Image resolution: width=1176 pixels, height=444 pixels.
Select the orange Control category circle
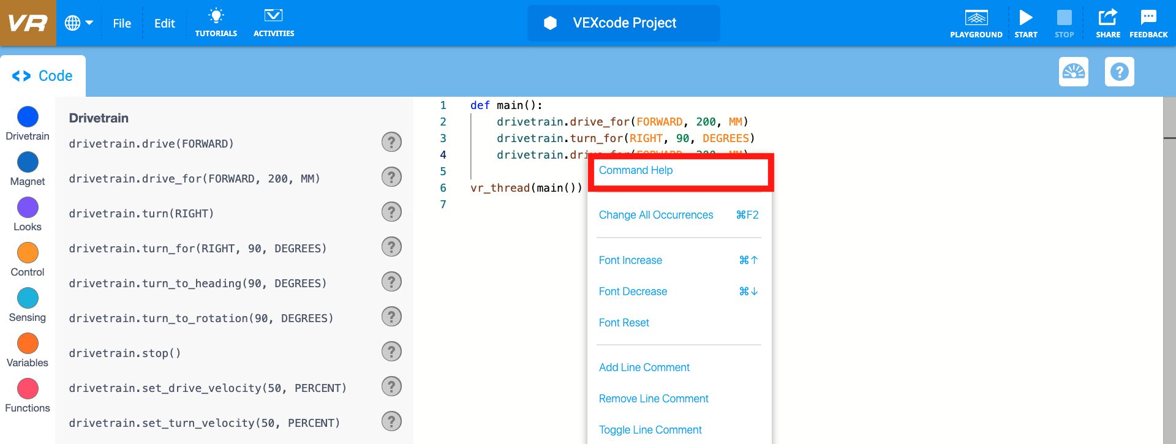pos(28,253)
